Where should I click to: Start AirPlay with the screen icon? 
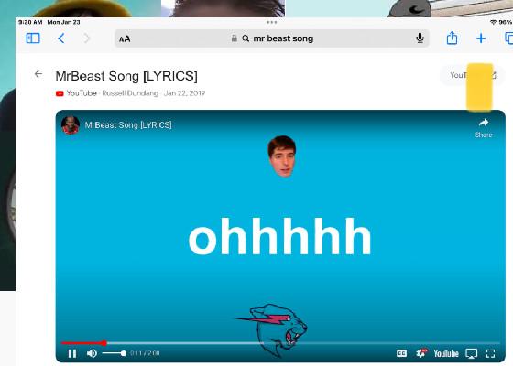pos(472,353)
